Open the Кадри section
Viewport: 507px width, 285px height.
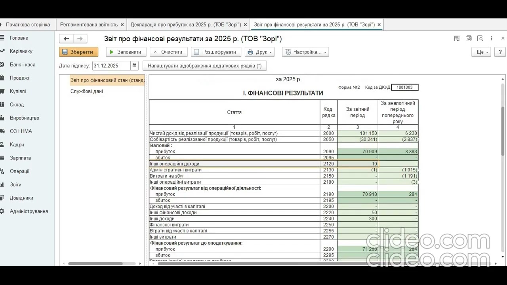click(x=17, y=145)
